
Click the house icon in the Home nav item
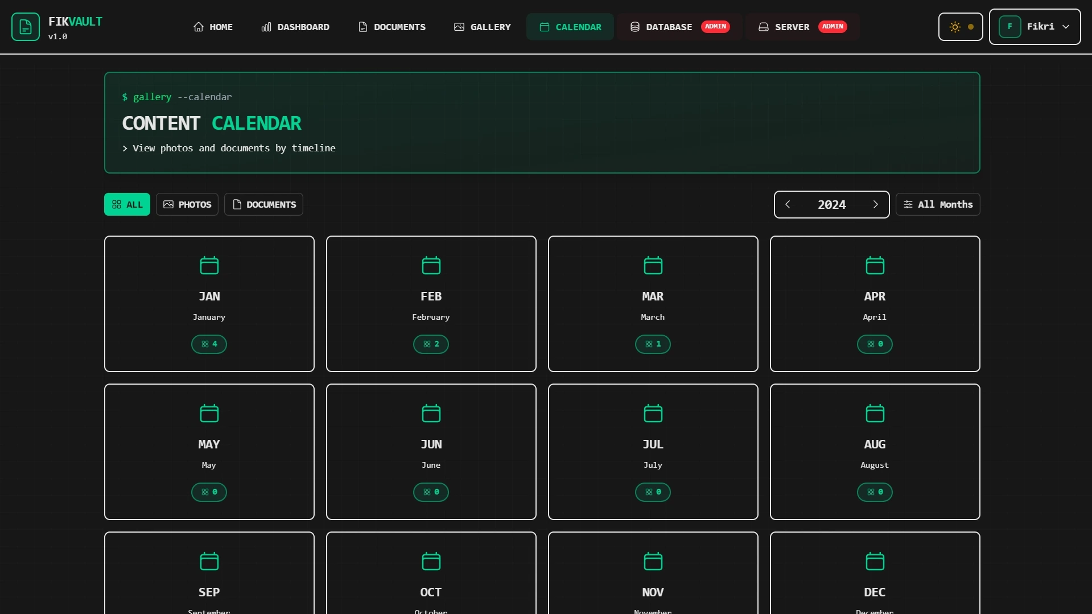click(199, 27)
